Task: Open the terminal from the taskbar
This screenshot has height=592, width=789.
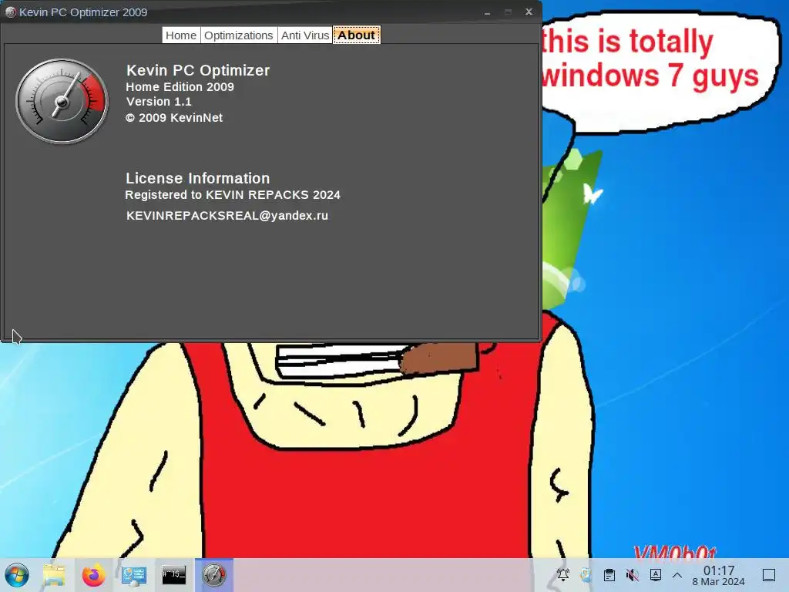Action: click(x=173, y=575)
